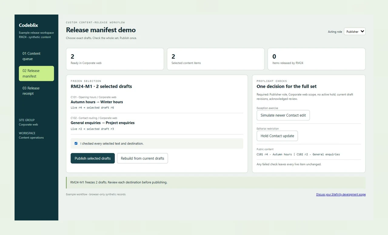Viewport: 388px width, 235px height.
Task: Open 03 Release receipt step
Action: tap(36, 91)
